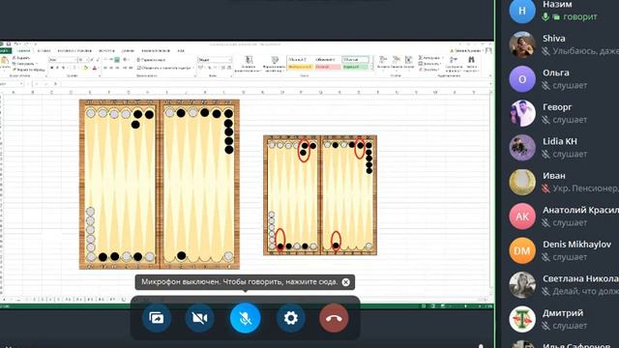The height and width of the screenshot is (348, 619).
Task: Open Sort and Filter menu
Action: point(454,65)
